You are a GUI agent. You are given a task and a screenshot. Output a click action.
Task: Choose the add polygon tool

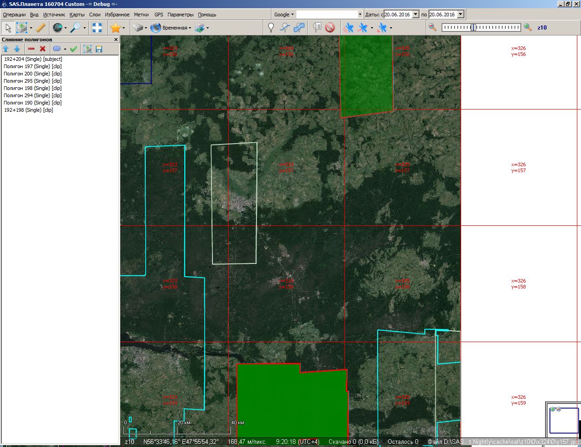pyautogui.click(x=299, y=28)
